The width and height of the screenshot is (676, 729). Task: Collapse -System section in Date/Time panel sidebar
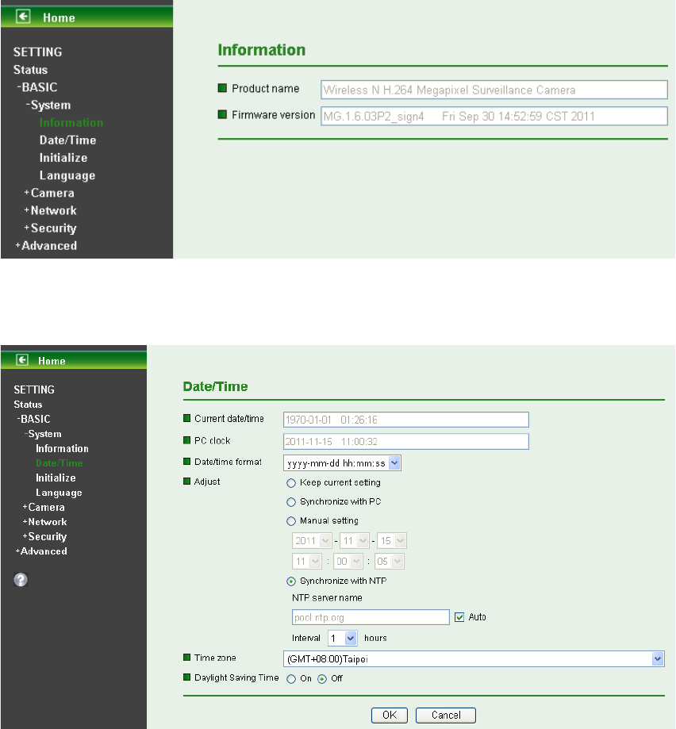click(x=43, y=434)
